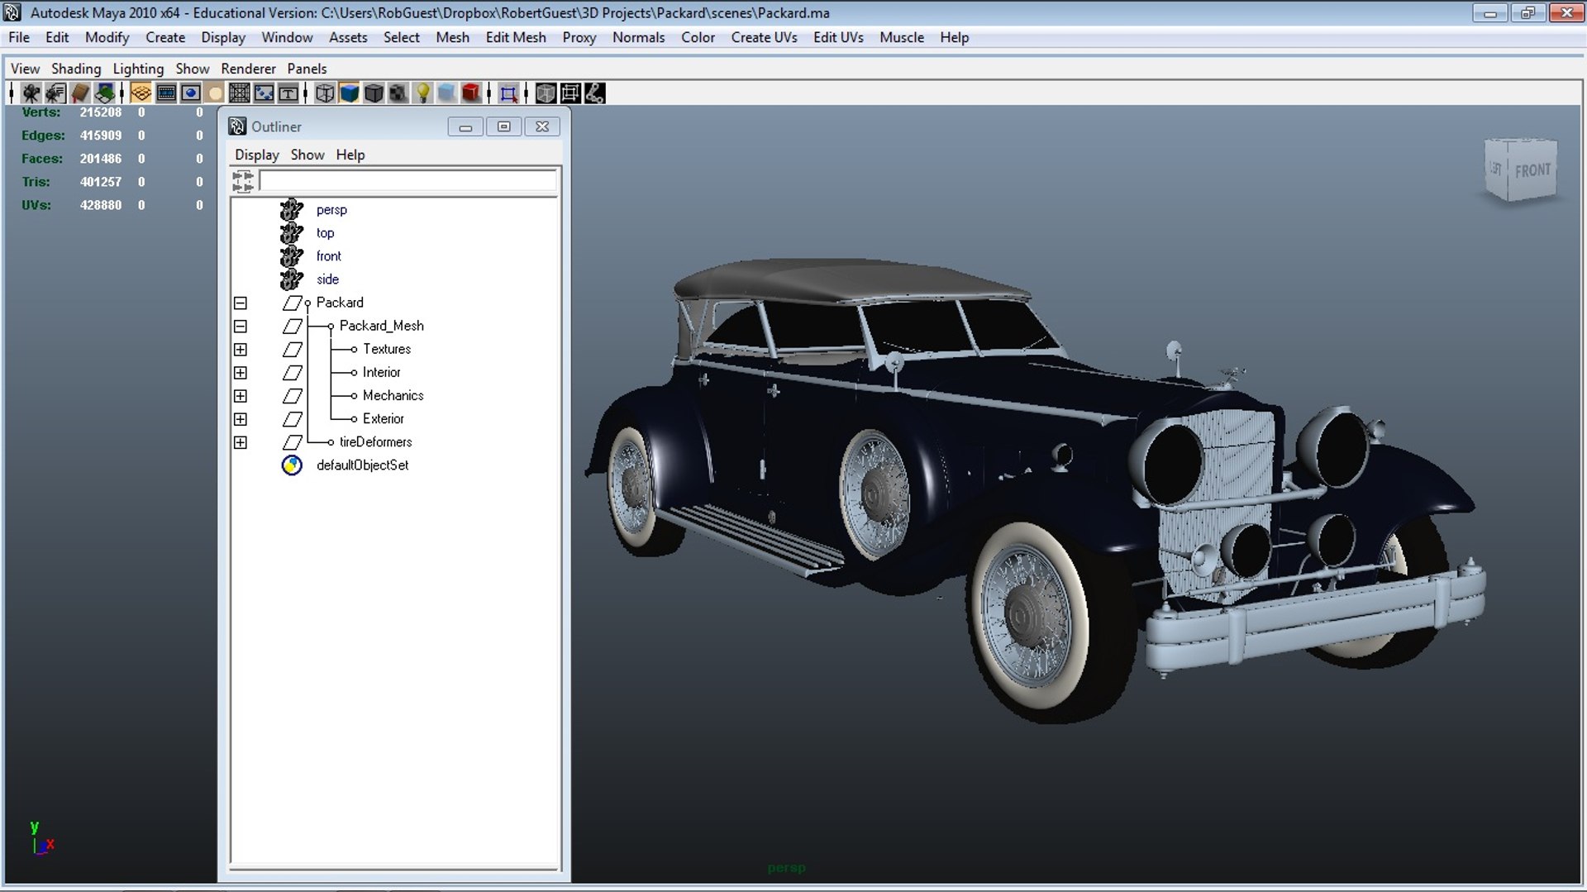
Task: Toggle the Safe Action overlay
Action: (264, 93)
